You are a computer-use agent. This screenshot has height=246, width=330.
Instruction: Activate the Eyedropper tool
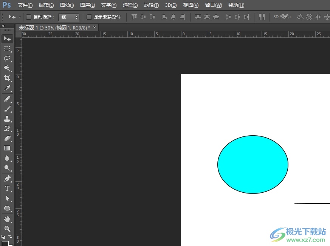coord(7,88)
